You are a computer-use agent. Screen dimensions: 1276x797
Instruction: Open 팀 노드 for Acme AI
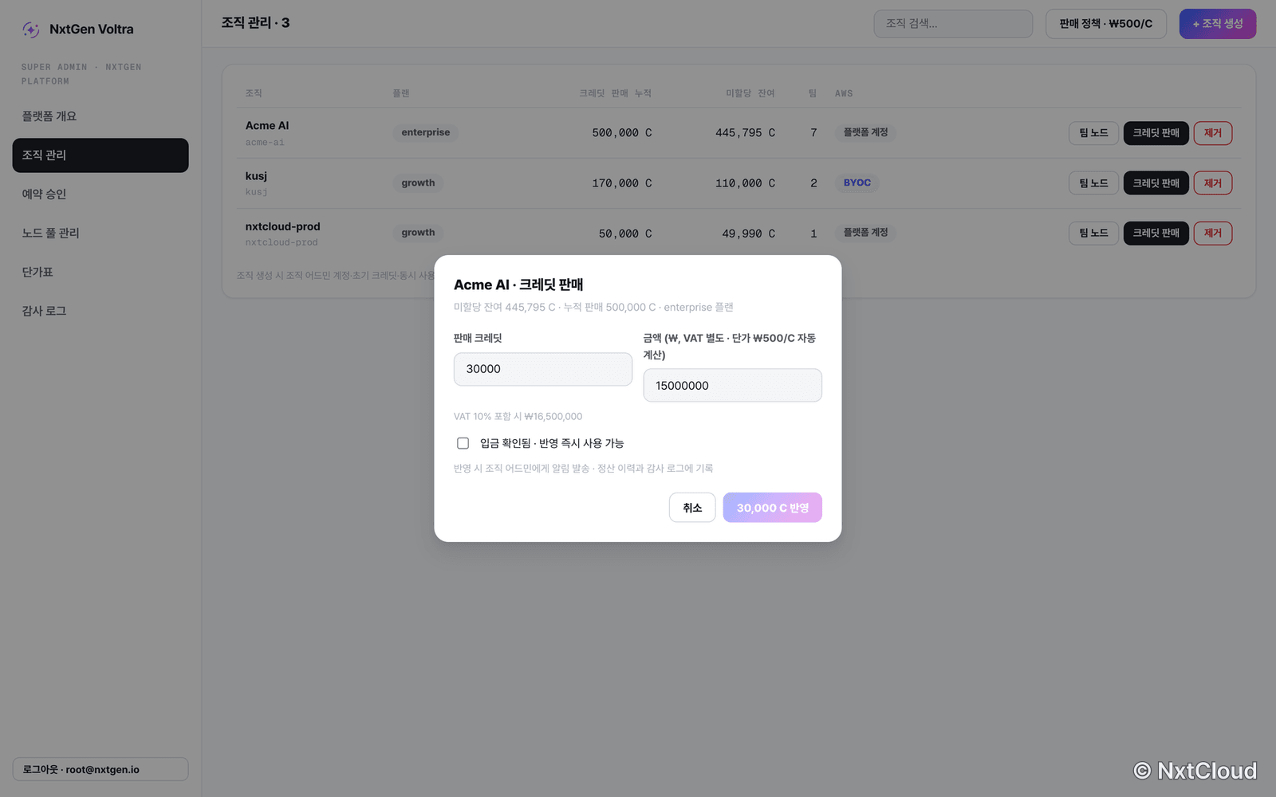click(1093, 133)
